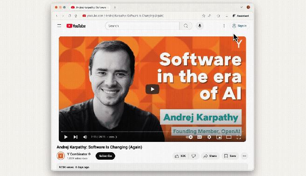The width and height of the screenshot is (306, 176).
Task: Switch to miniplayer mode
Action: pos(219,137)
